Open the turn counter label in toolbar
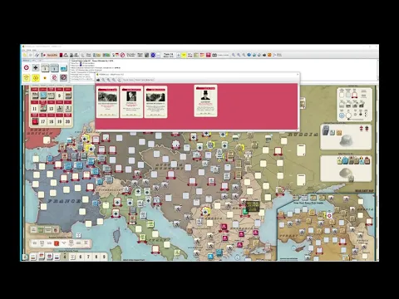The width and height of the screenshot is (399, 299). (x=168, y=55)
